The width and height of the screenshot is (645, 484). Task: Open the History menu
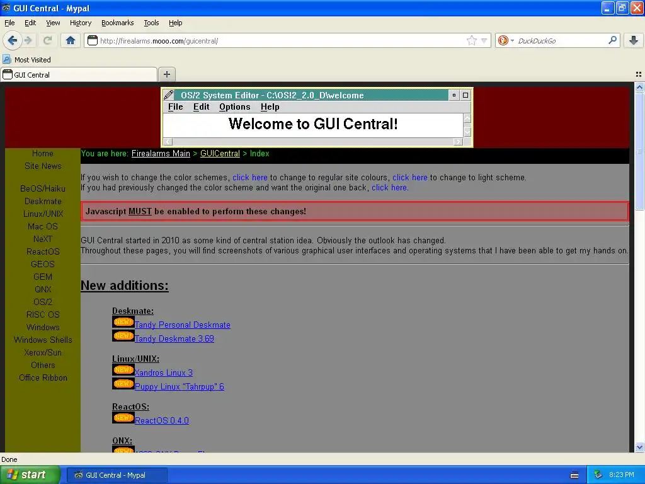(81, 23)
